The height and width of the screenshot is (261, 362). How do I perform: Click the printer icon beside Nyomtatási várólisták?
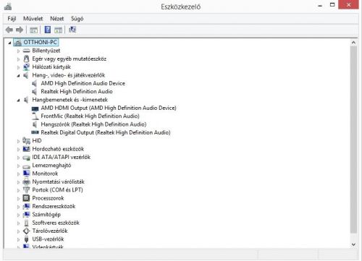click(x=26, y=181)
